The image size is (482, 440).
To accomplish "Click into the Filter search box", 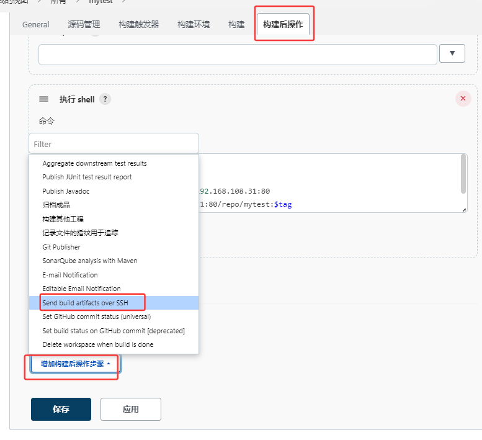I will click(x=114, y=143).
